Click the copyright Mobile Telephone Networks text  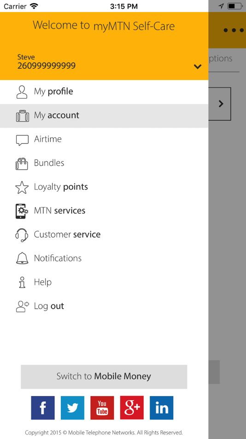click(104, 433)
